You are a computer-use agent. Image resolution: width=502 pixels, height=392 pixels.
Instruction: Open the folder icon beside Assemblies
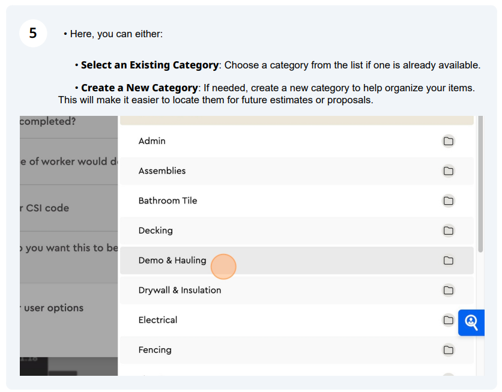(448, 171)
